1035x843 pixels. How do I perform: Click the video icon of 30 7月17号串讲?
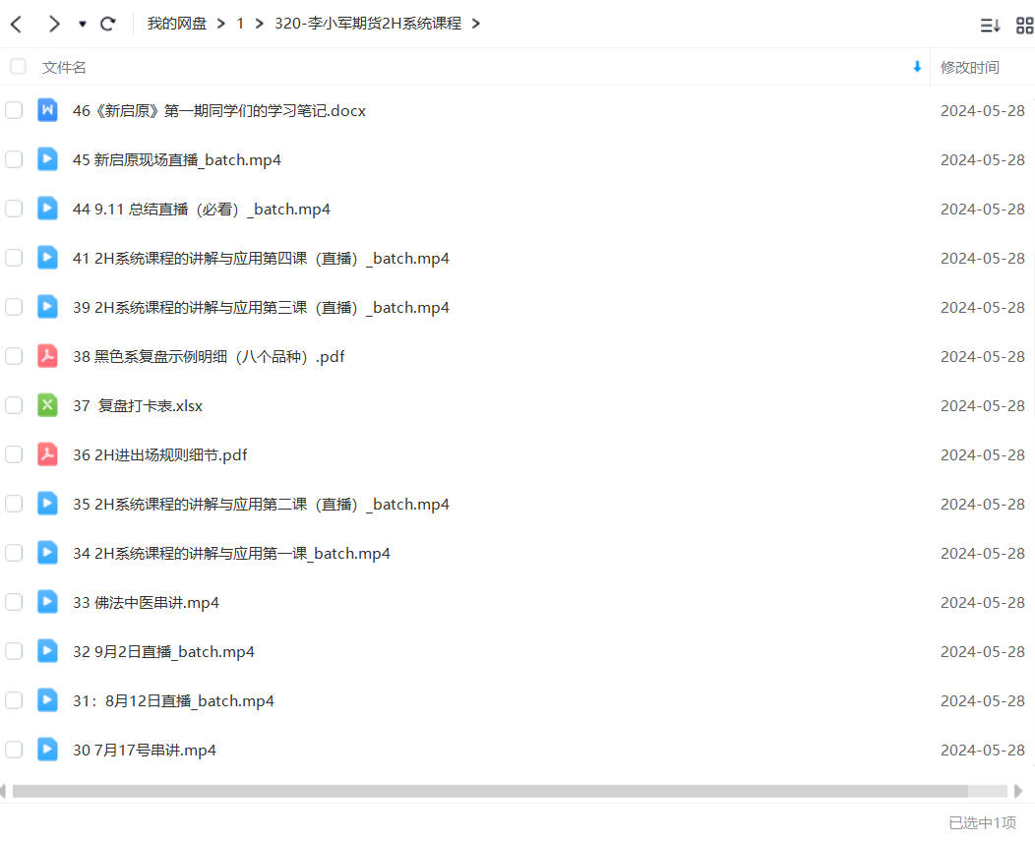(47, 750)
